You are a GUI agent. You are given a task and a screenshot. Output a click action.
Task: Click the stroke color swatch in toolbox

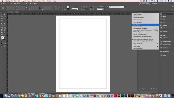[x=4, y=39]
